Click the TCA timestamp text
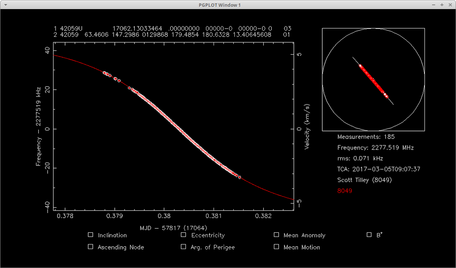The width and height of the screenshot is (456, 268). [x=378, y=169]
